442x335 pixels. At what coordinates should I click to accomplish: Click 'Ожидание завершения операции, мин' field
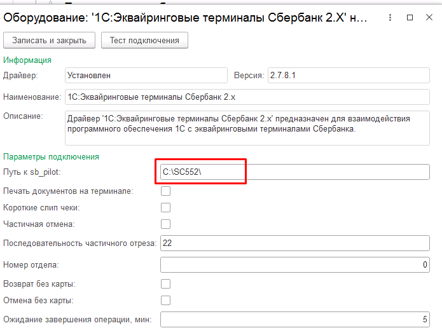[x=295, y=320]
